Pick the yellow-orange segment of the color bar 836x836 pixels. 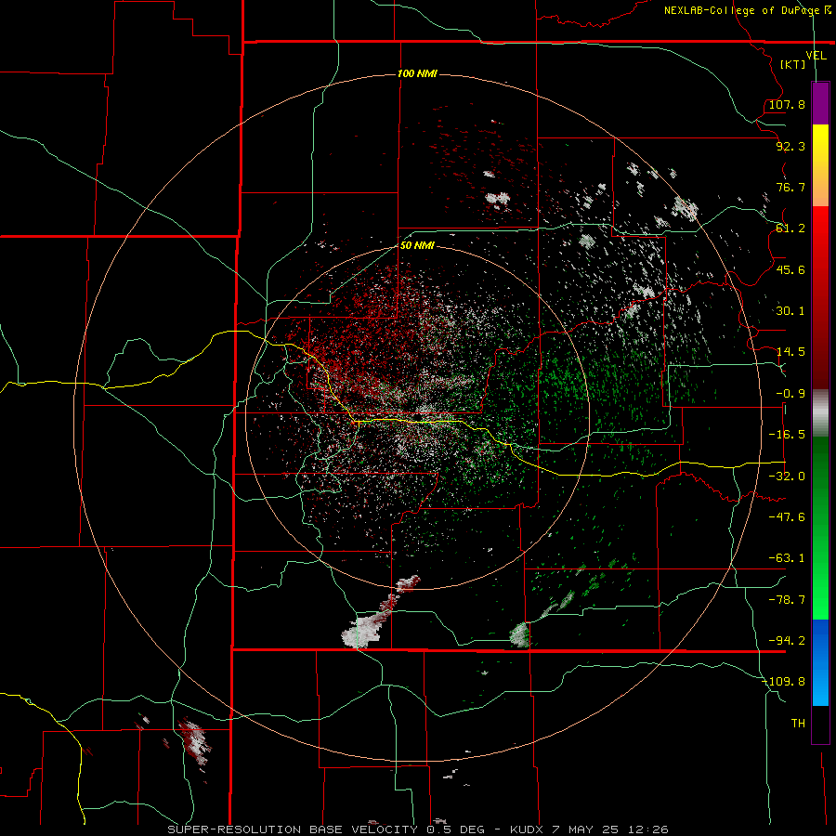tap(820, 166)
